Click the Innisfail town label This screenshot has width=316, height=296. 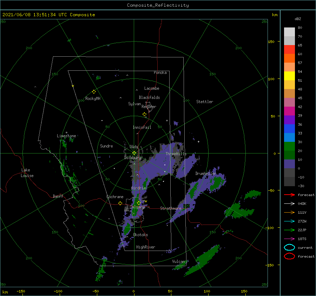(142, 127)
